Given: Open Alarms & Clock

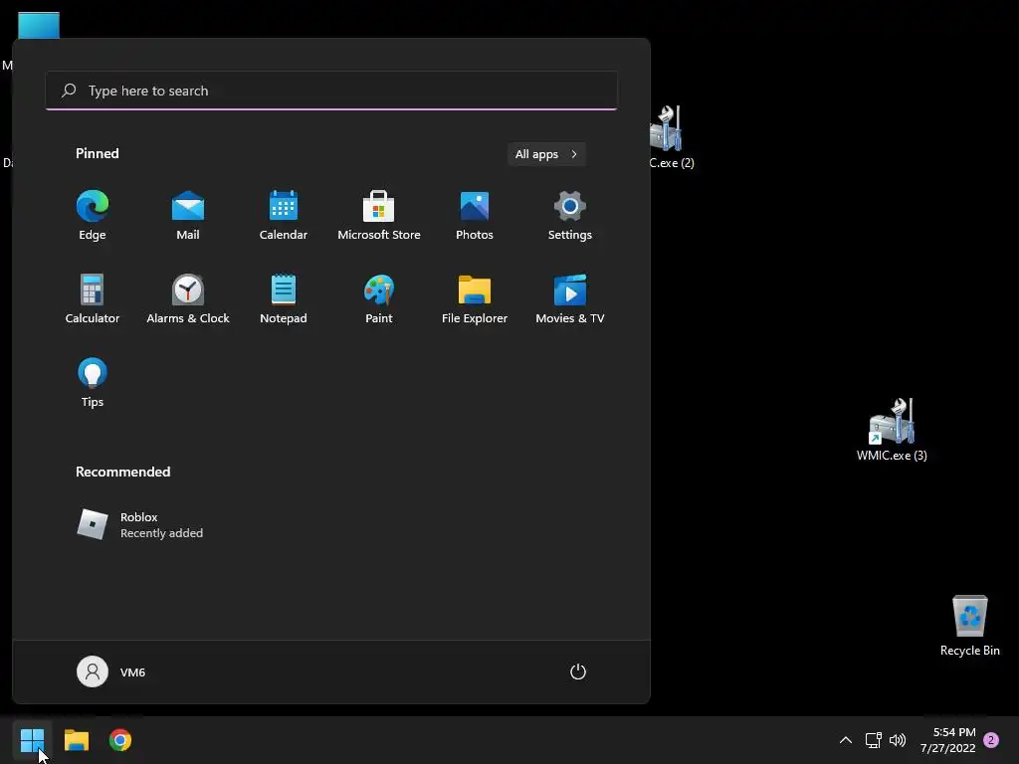Looking at the screenshot, I should point(188,298).
